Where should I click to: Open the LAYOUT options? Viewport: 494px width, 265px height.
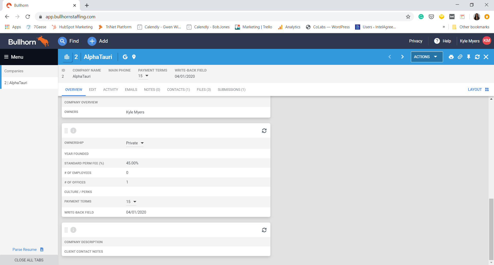tap(478, 90)
